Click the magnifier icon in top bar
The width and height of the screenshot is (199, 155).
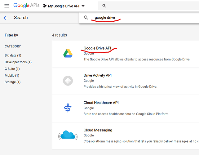104,6
